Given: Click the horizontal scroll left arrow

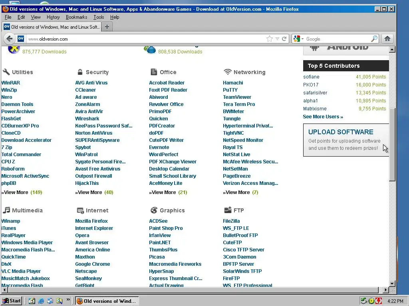Looking at the screenshot, I should (4, 290).
